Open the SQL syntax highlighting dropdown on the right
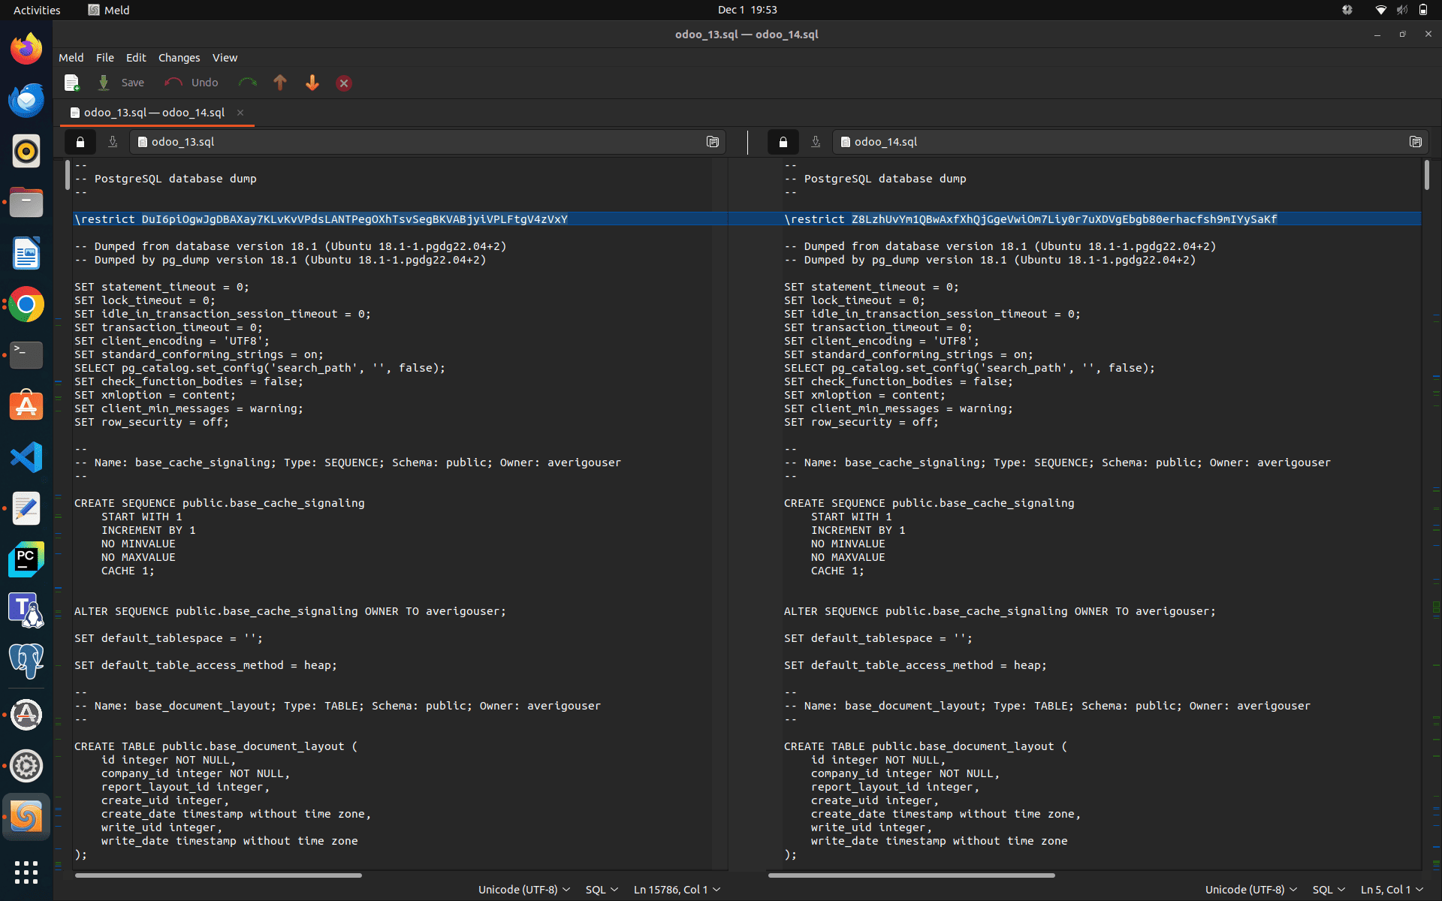 (1327, 889)
